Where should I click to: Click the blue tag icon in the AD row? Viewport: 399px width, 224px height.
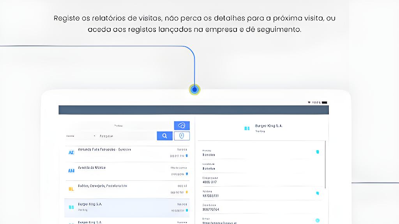(187, 156)
